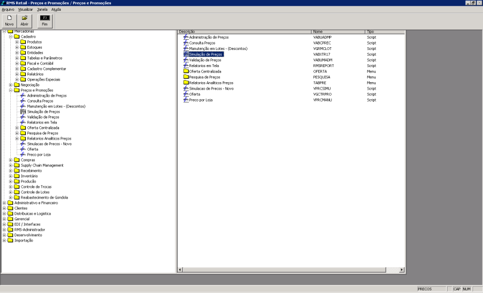483x293 pixels.
Task: Select script icon of Consulta Preços in list
Action: pyautogui.click(x=186, y=43)
